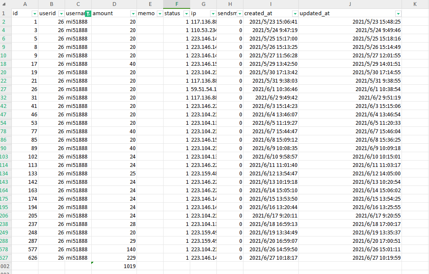The image size is (429, 274).
Task: Select column B header
Action: tap(52, 4)
